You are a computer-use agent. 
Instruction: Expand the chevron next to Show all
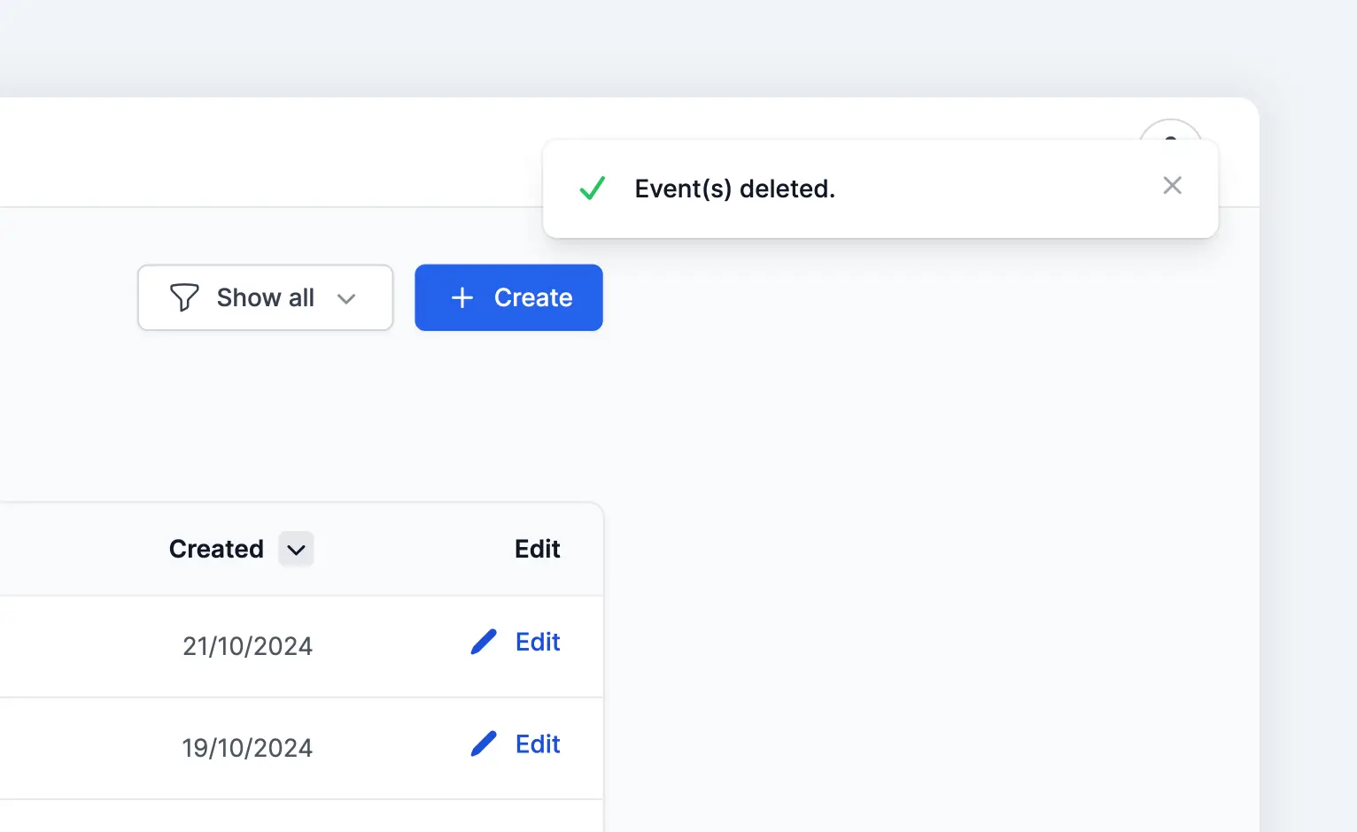coord(346,298)
